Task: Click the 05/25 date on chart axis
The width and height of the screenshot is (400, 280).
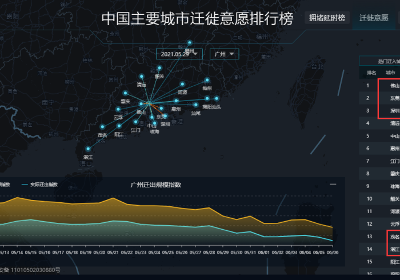Action: click(168, 253)
